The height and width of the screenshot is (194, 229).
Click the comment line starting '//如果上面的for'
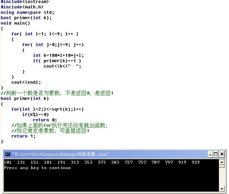tap(59, 125)
